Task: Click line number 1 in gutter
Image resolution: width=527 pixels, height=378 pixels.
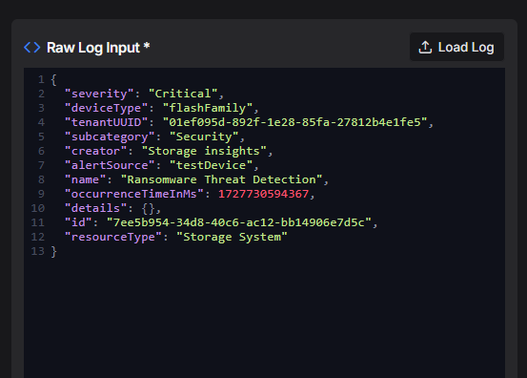Action: point(41,79)
